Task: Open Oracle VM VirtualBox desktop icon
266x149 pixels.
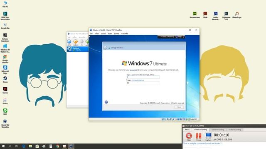Action: [5, 124]
